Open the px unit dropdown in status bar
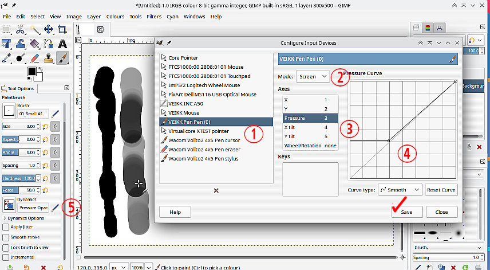490x270 pixels. pos(118,268)
